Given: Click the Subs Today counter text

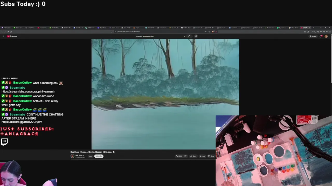Looking at the screenshot, I should [x=23, y=4].
